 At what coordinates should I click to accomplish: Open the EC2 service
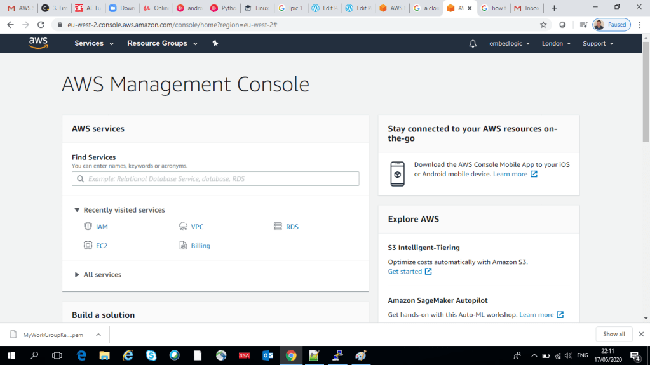(102, 246)
